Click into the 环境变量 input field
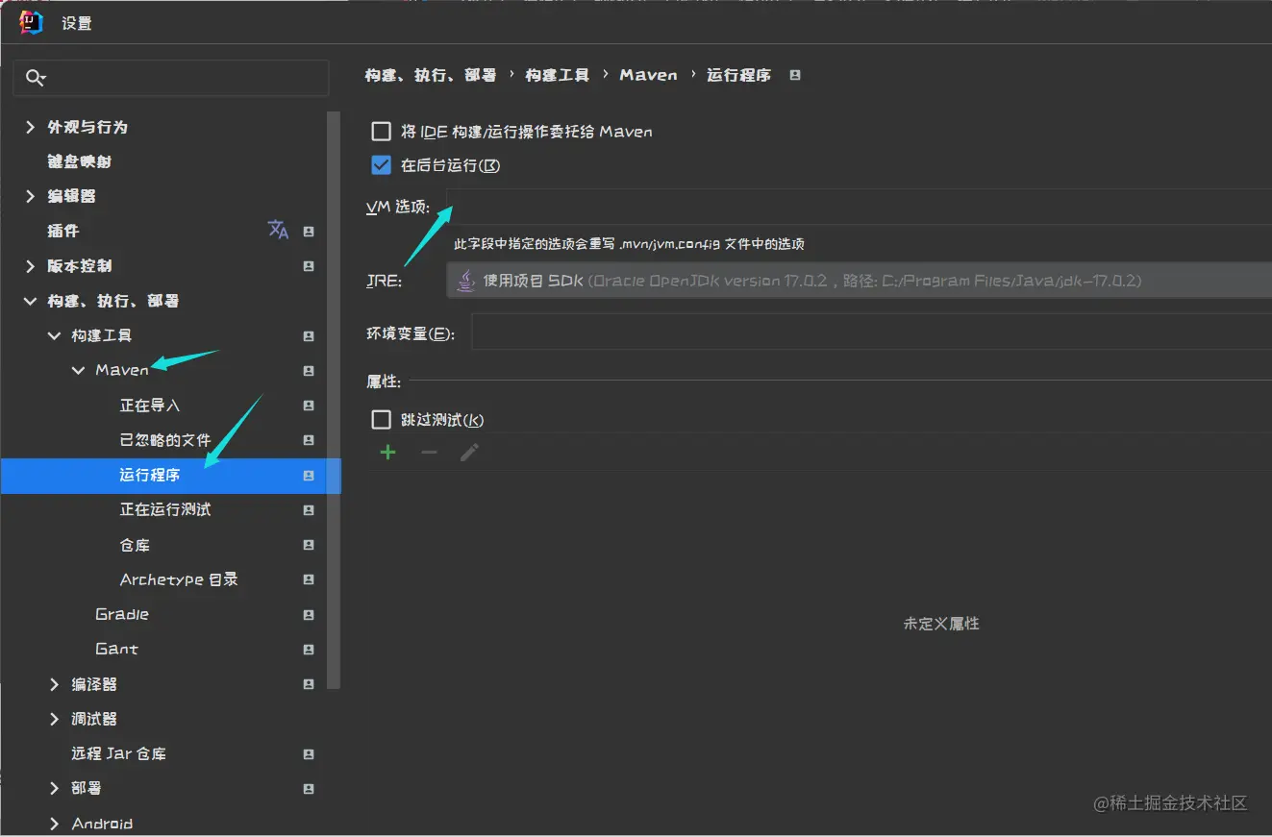Screen dimensions: 1272x837 (871, 332)
